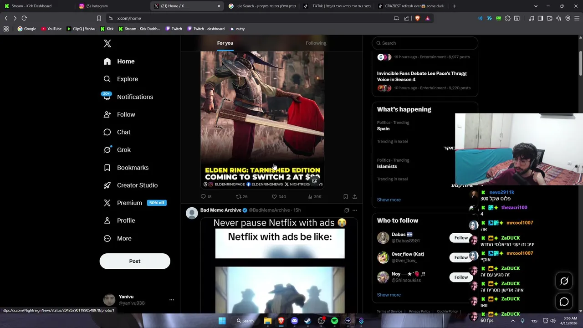Open the Terms of Service link
583x328 pixels.
point(389,312)
